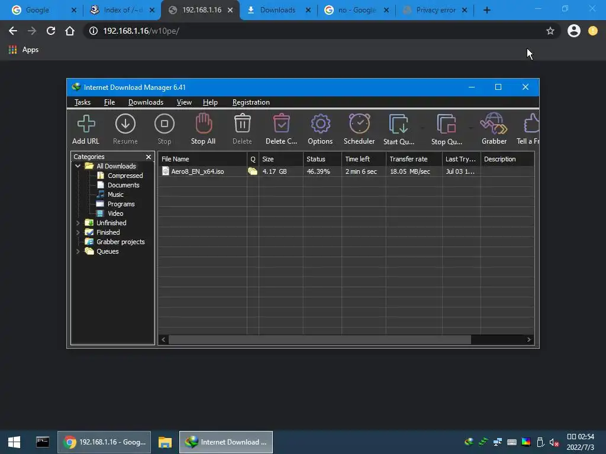This screenshot has height=454, width=606.
Task: Click the Tell a Friend thumbs-up icon
Action: point(531,124)
